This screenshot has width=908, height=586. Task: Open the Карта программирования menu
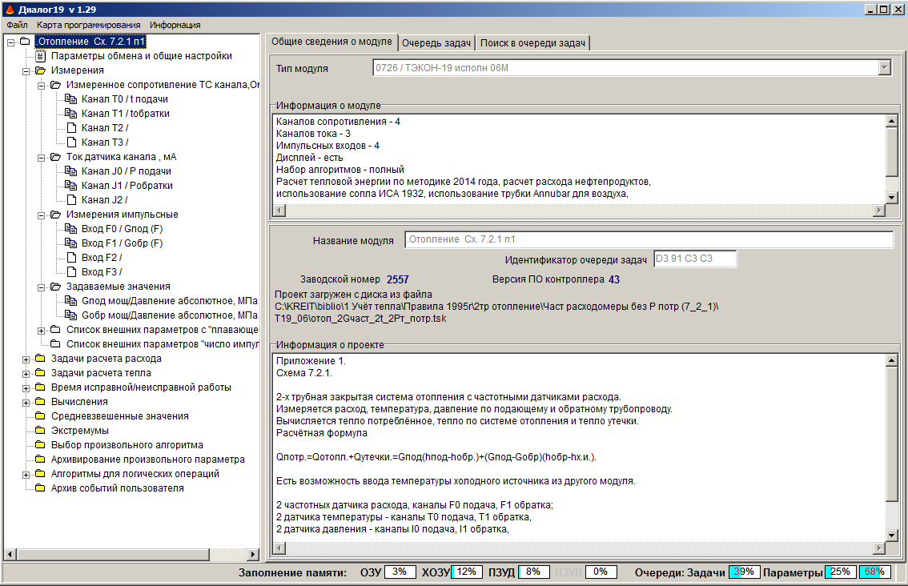(x=88, y=25)
